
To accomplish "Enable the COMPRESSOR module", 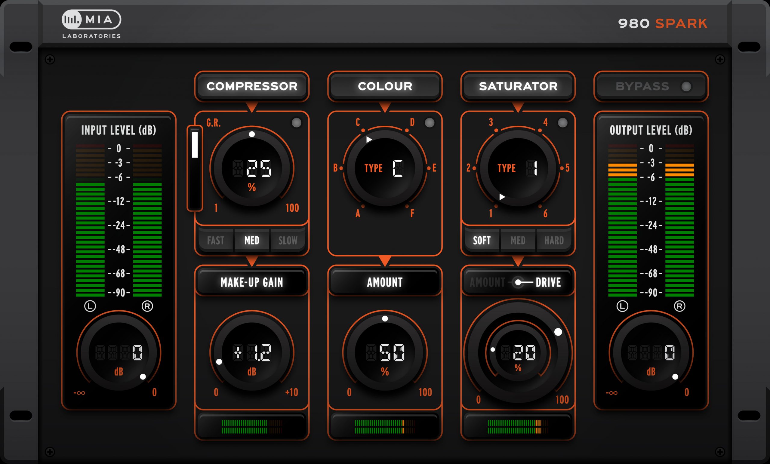I will click(x=252, y=87).
